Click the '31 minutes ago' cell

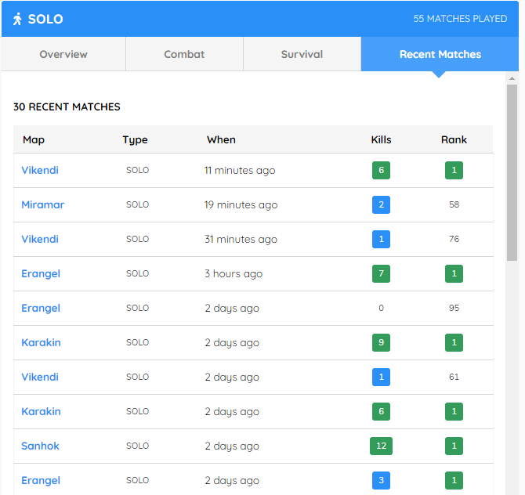coord(241,240)
